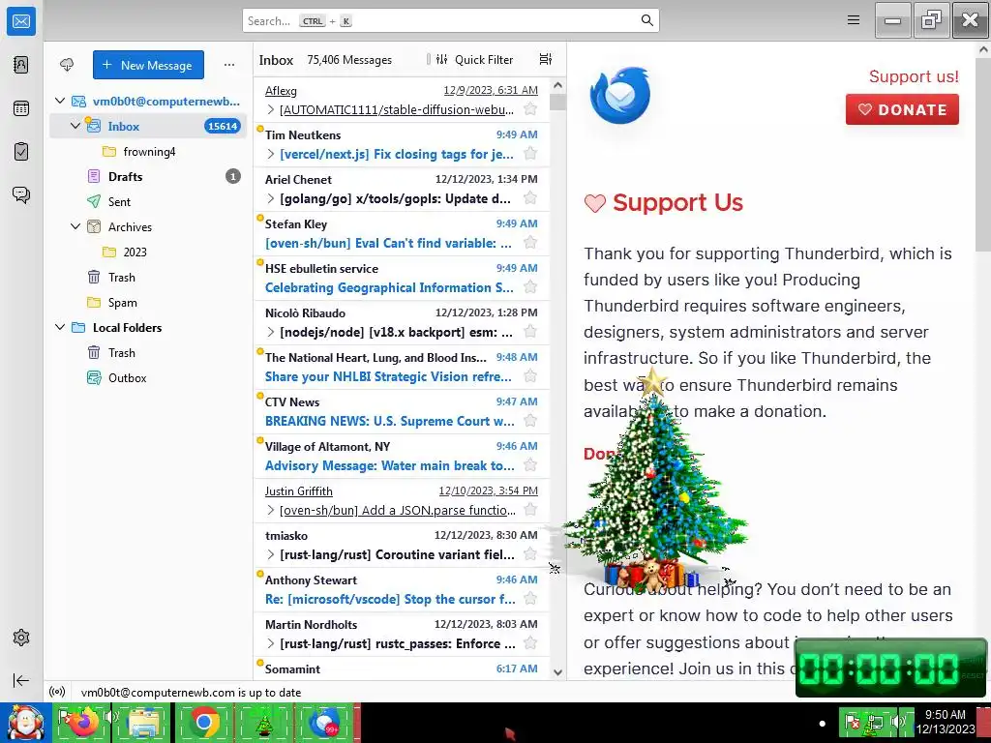This screenshot has width=991, height=743.
Task: Click the New Message button
Action: [148, 65]
